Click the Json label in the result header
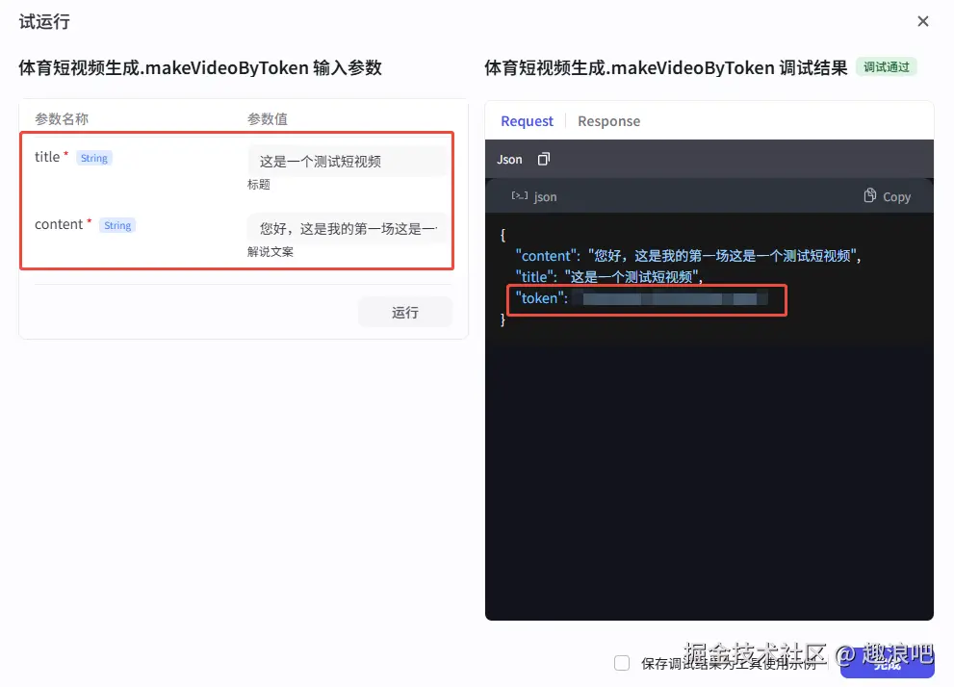This screenshot has height=687, width=954. point(509,160)
